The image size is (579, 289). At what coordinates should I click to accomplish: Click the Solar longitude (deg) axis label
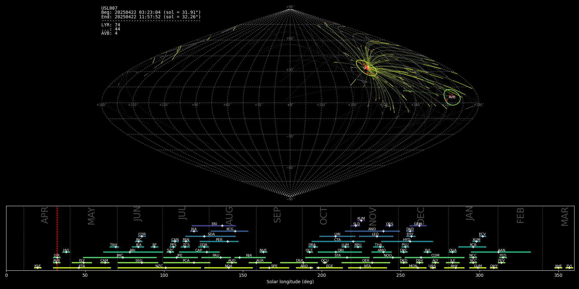point(290,282)
